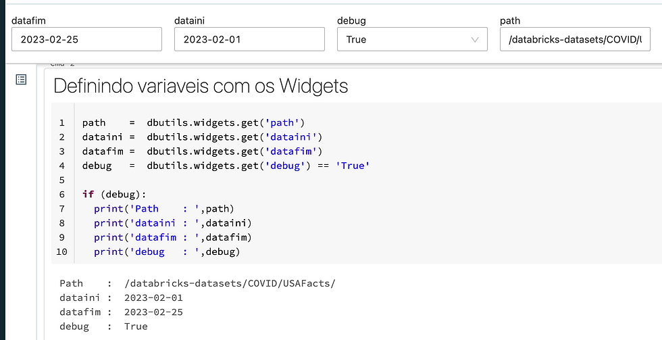Image resolution: width=662 pixels, height=340 pixels.
Task: Place cursor on code line assigning path
Action: coord(193,122)
